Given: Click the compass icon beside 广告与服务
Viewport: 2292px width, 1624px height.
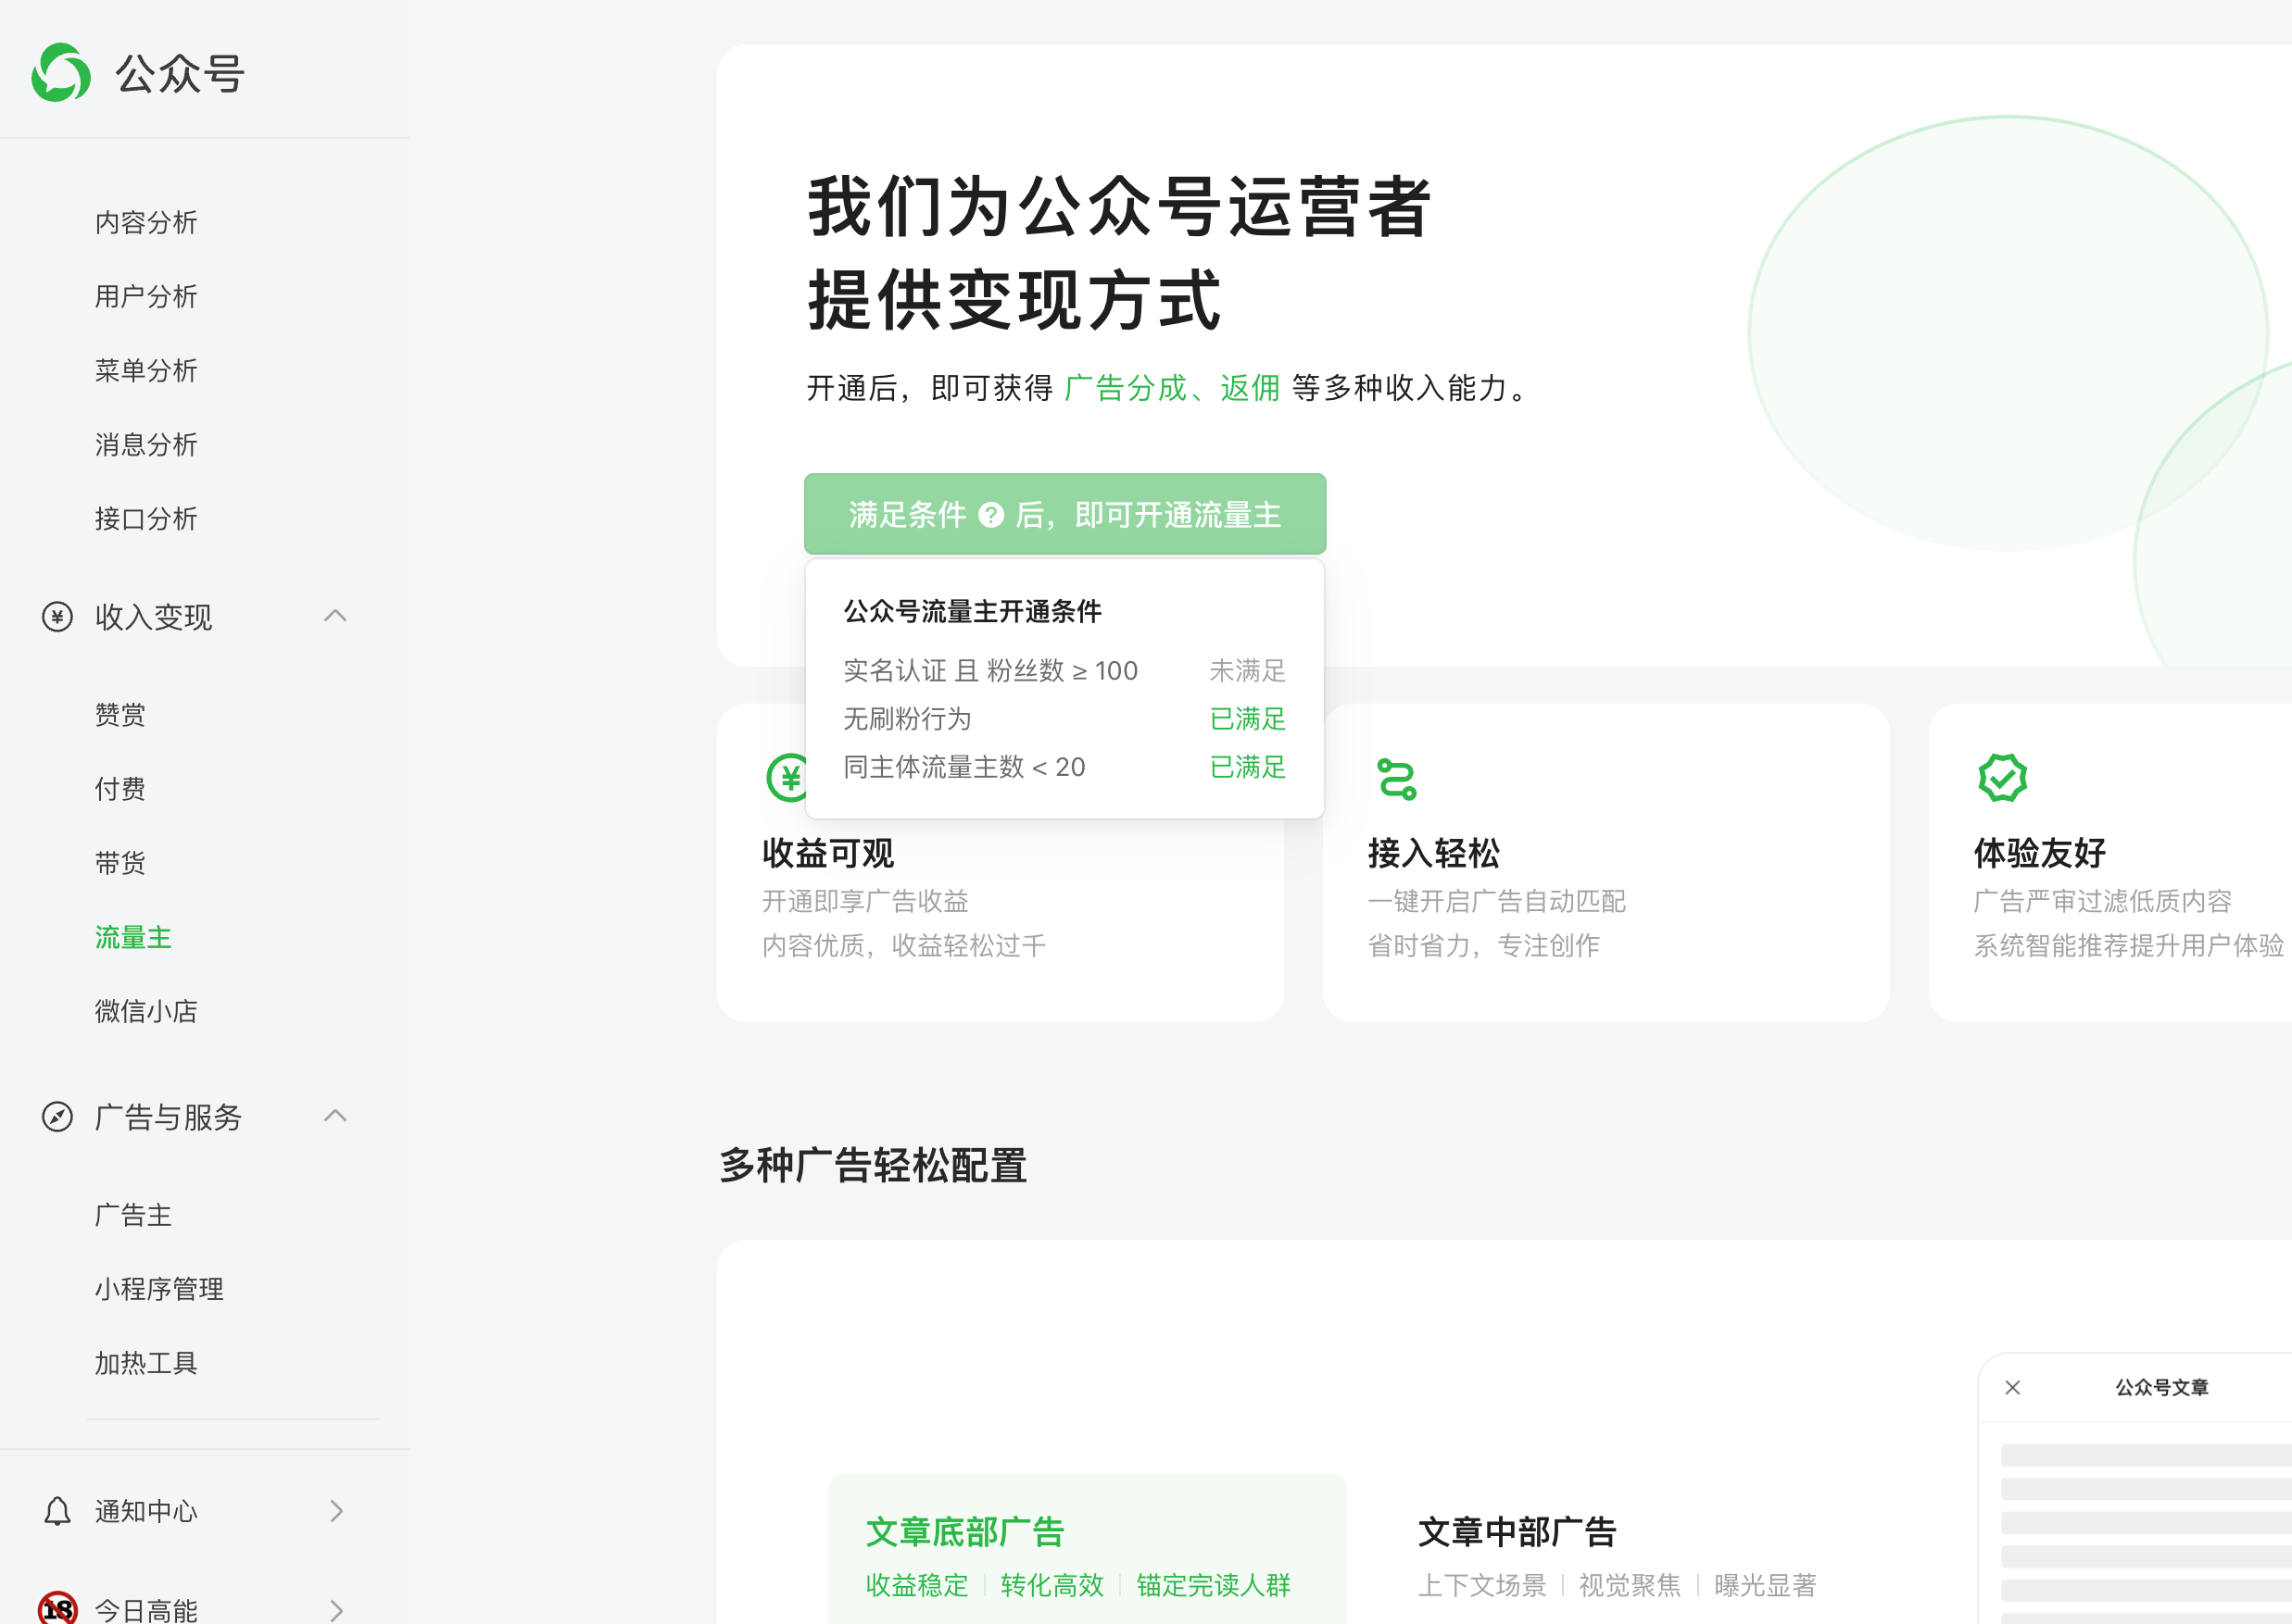Looking at the screenshot, I should pyautogui.click(x=57, y=1117).
